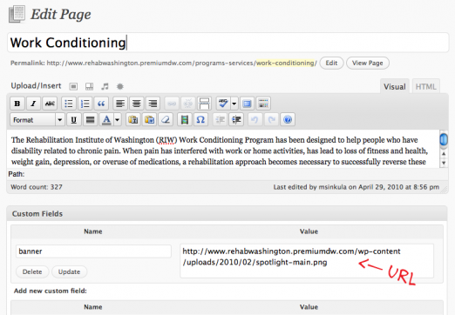Apply Strikethrough formatting
Screen dimensions: 455x315
50,104
